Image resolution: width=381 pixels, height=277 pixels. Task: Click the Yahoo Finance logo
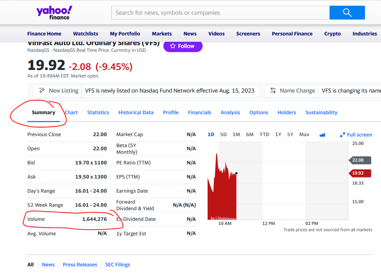coord(54,13)
